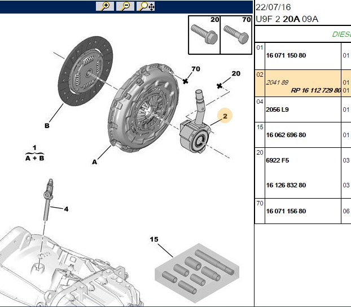
Task: Click callout 1 above A + B
Action: [x=34, y=147]
